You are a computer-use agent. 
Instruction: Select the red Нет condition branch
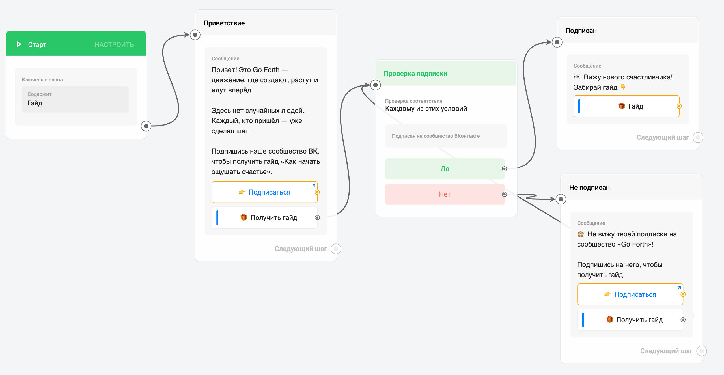(444, 194)
